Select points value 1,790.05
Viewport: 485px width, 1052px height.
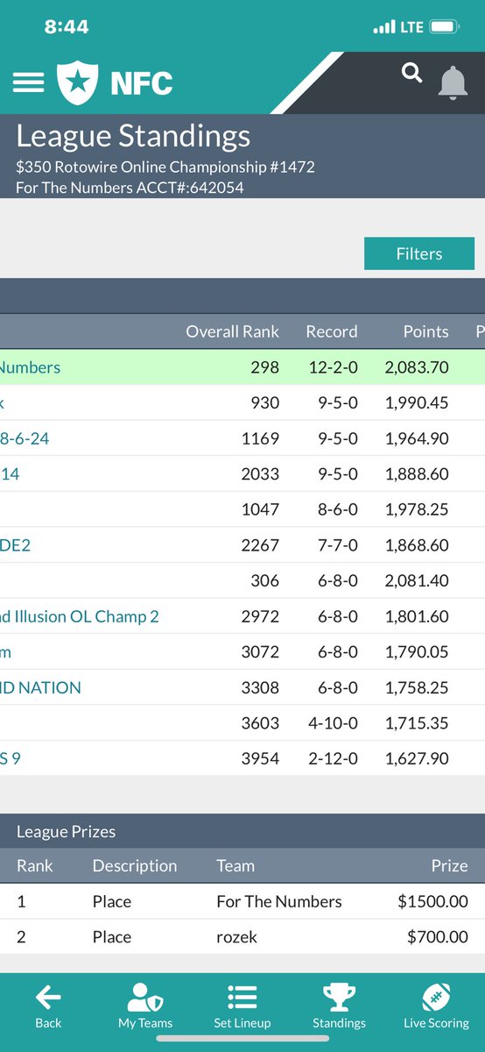pos(417,651)
